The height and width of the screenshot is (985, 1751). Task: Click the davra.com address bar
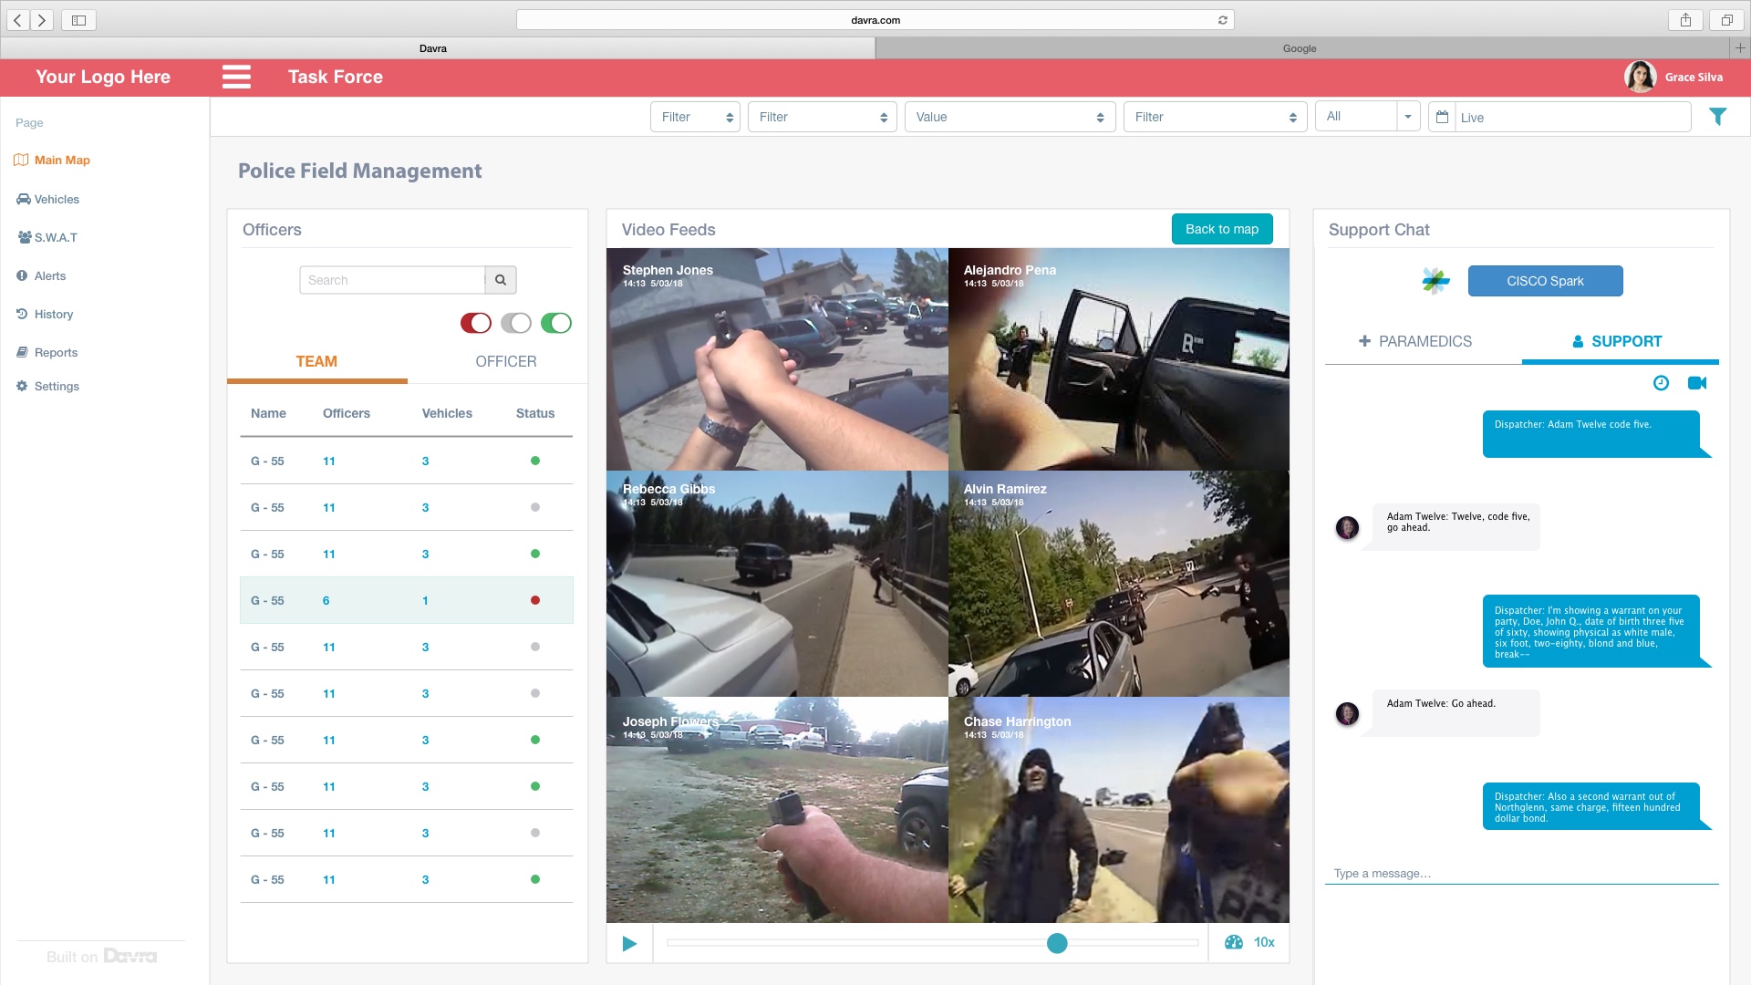click(875, 20)
